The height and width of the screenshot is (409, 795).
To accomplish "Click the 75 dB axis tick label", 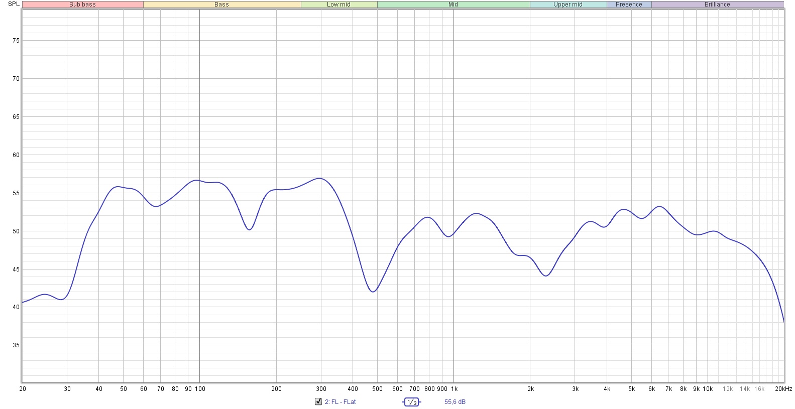I will (x=16, y=41).
